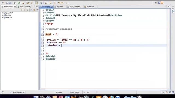175x98 pixels.
Task: Minimize the editor area
Action: 167,6
